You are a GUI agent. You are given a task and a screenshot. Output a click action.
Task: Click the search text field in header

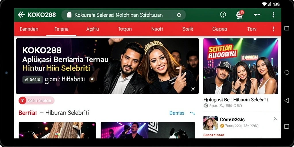123,15
